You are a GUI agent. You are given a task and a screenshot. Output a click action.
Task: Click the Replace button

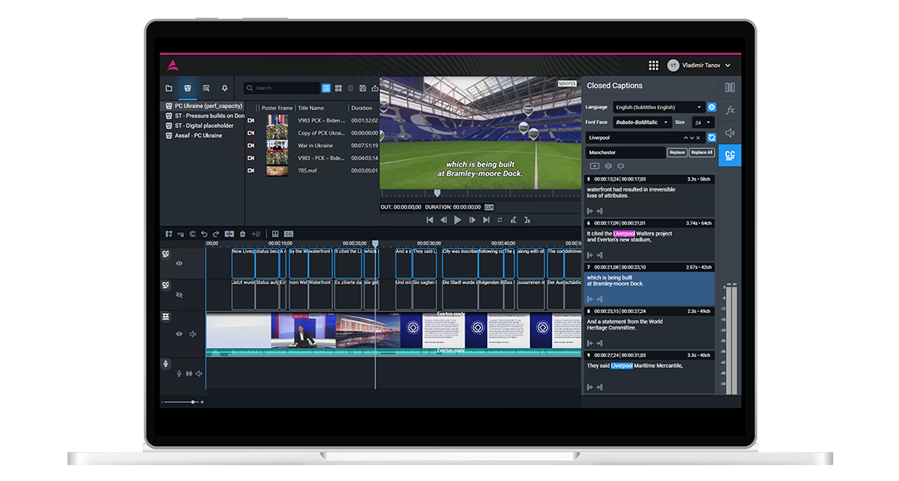677,152
